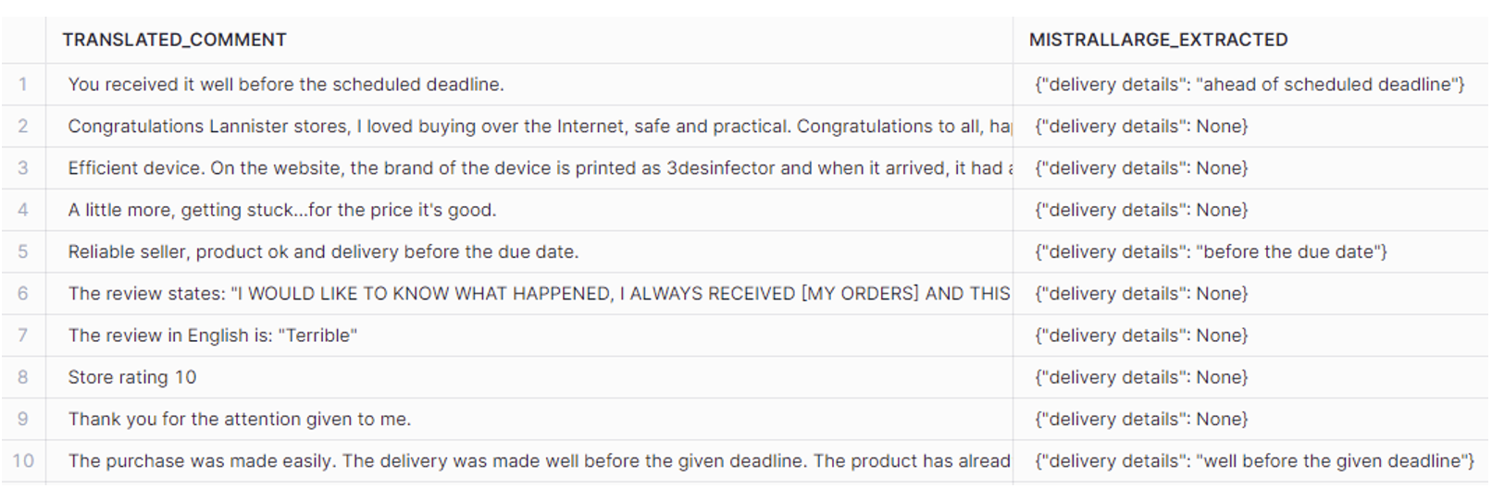
Task: Select 'Thank you for the attention' comment cell
Action: [x=528, y=419]
